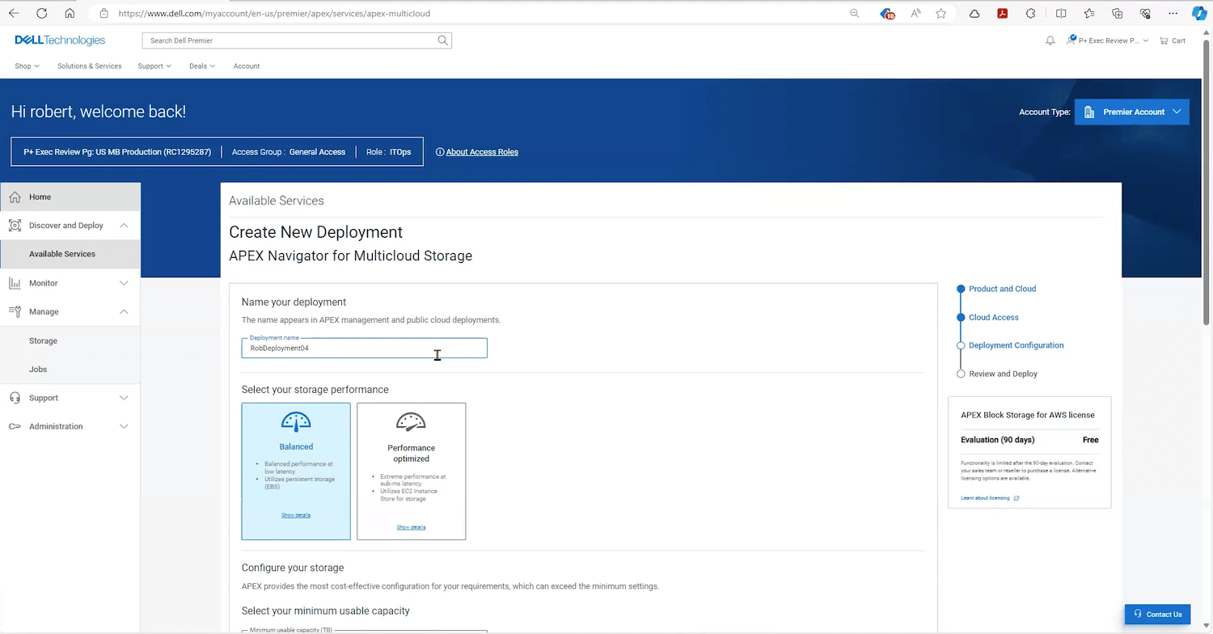
Task: Expand the Shop menu dropdown
Action: click(27, 66)
